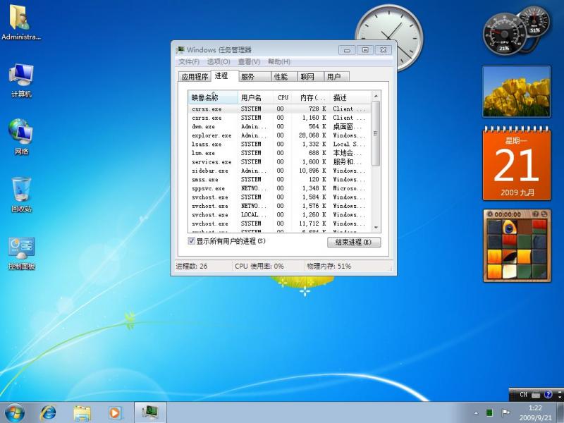This screenshot has height=423, width=564.
Task: Click the process list scroll down arrow
Action: [376, 228]
